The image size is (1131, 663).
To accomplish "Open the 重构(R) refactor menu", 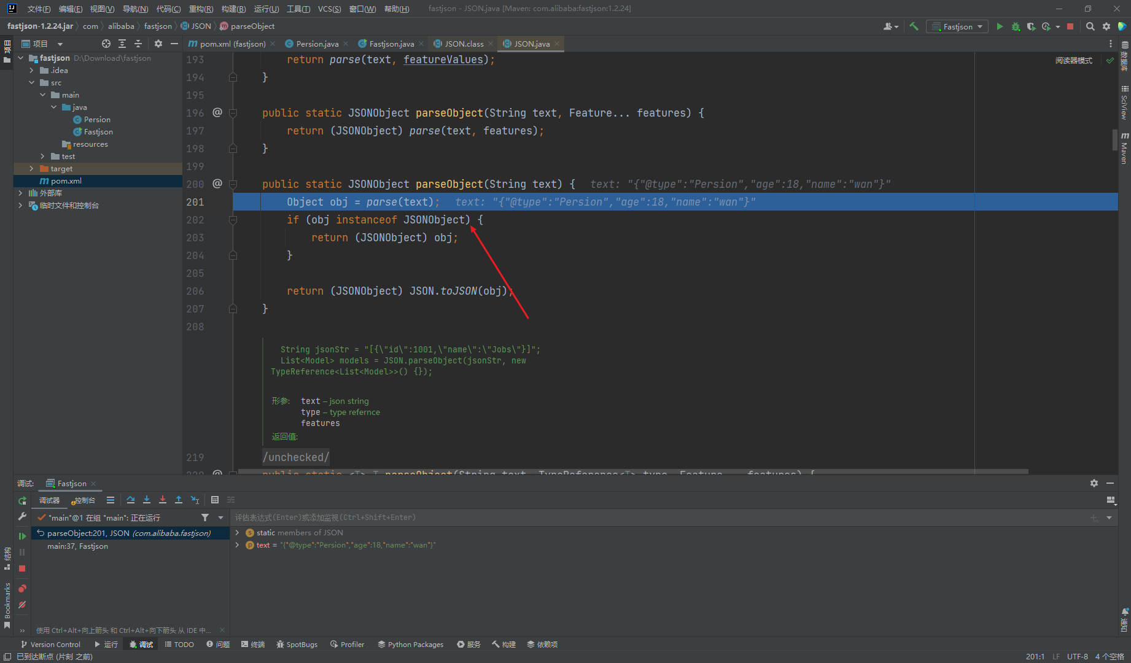I will click(201, 9).
